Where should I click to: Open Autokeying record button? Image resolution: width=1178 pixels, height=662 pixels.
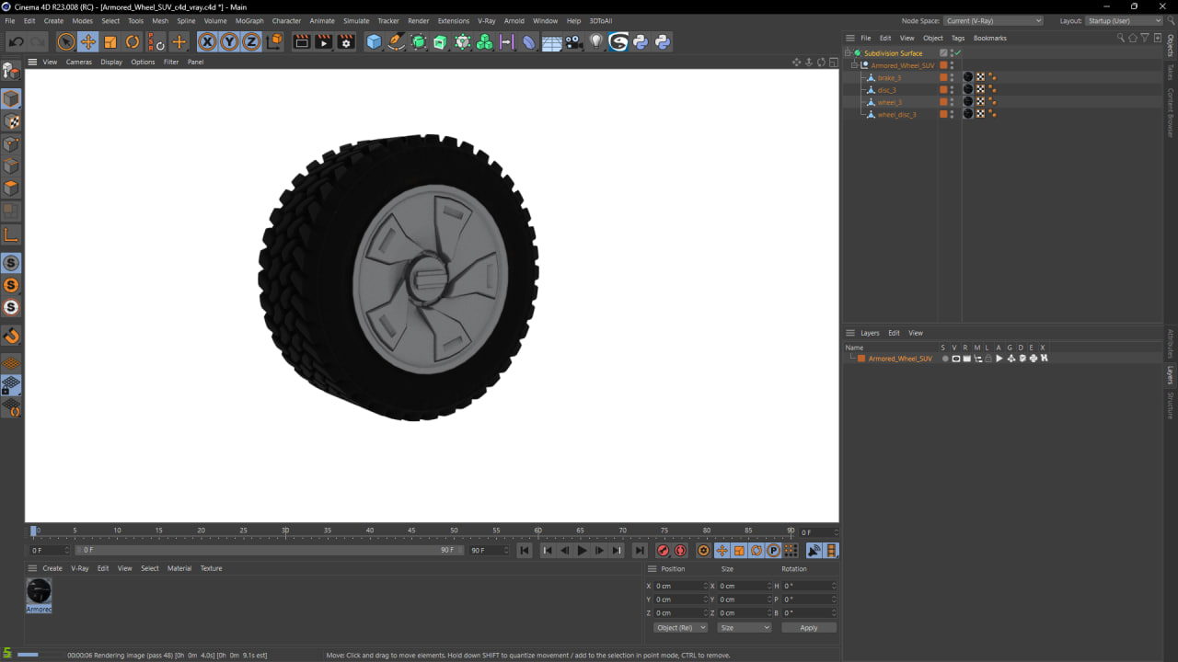pyautogui.click(x=680, y=551)
